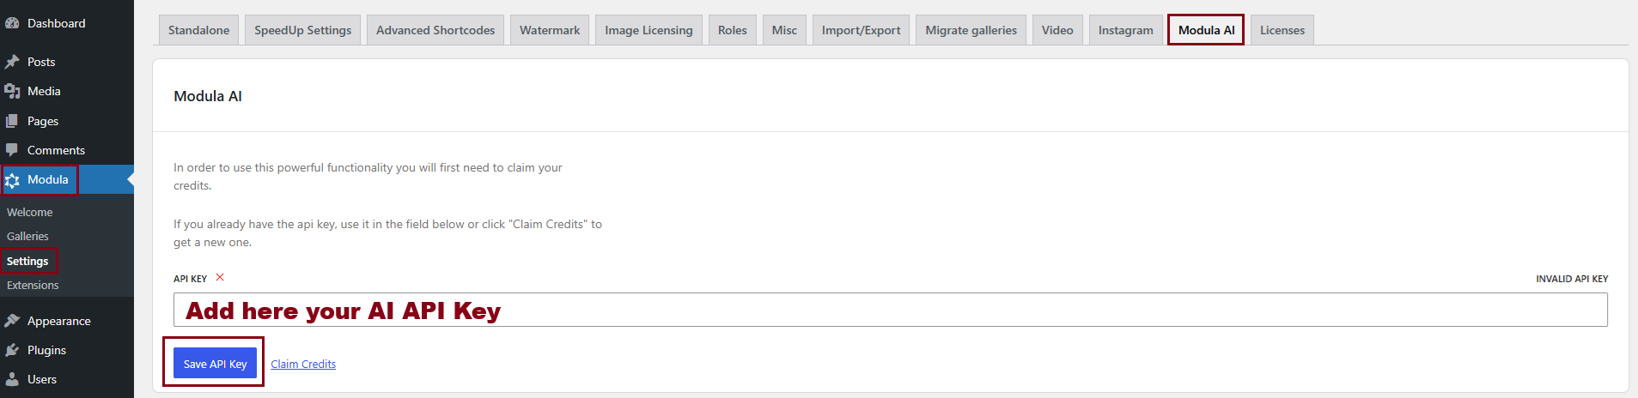
Task: Click the Dashboard gauge icon
Action: click(x=12, y=23)
